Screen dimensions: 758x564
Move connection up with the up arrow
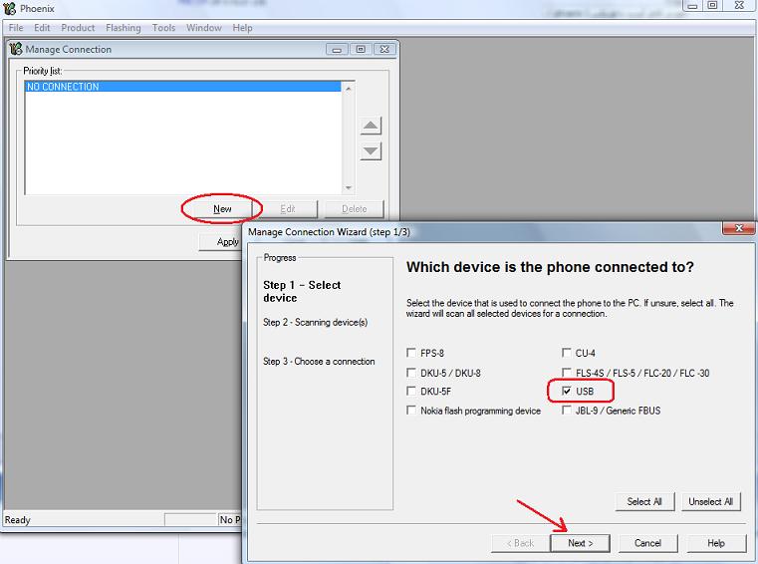pos(371,126)
